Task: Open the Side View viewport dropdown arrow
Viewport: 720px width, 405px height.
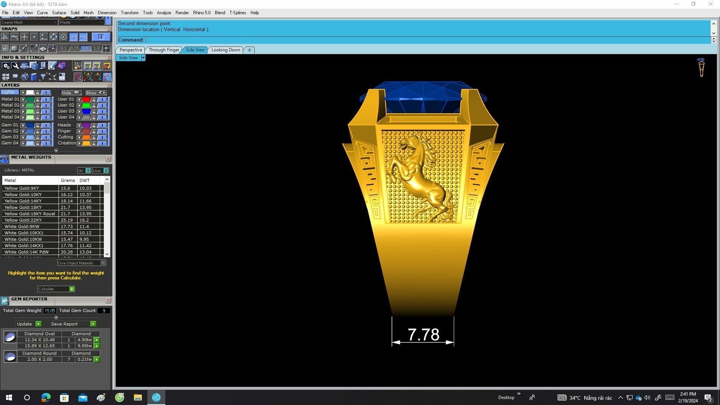Action: (x=143, y=58)
